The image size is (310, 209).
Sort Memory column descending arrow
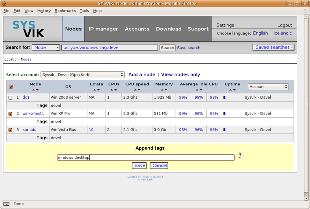166,90
